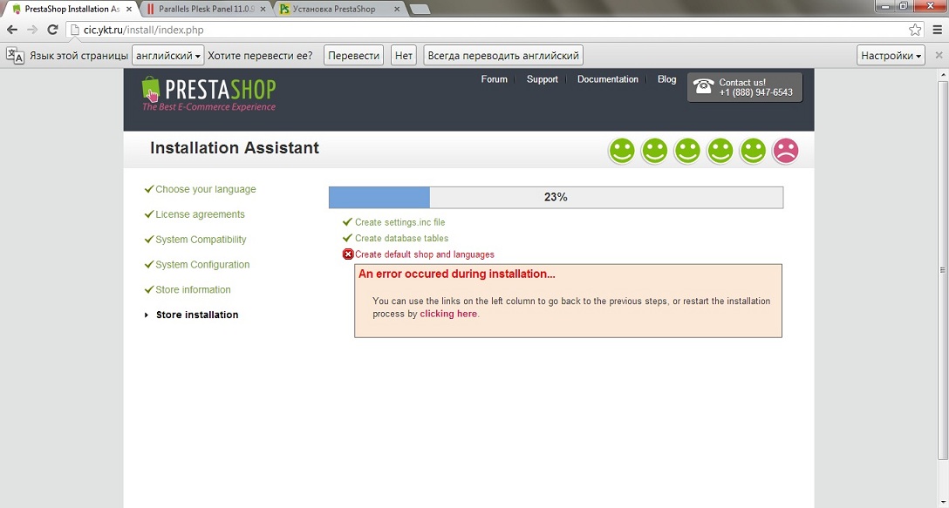
Task: Click the fifth green smiley step icon
Action: (x=753, y=150)
